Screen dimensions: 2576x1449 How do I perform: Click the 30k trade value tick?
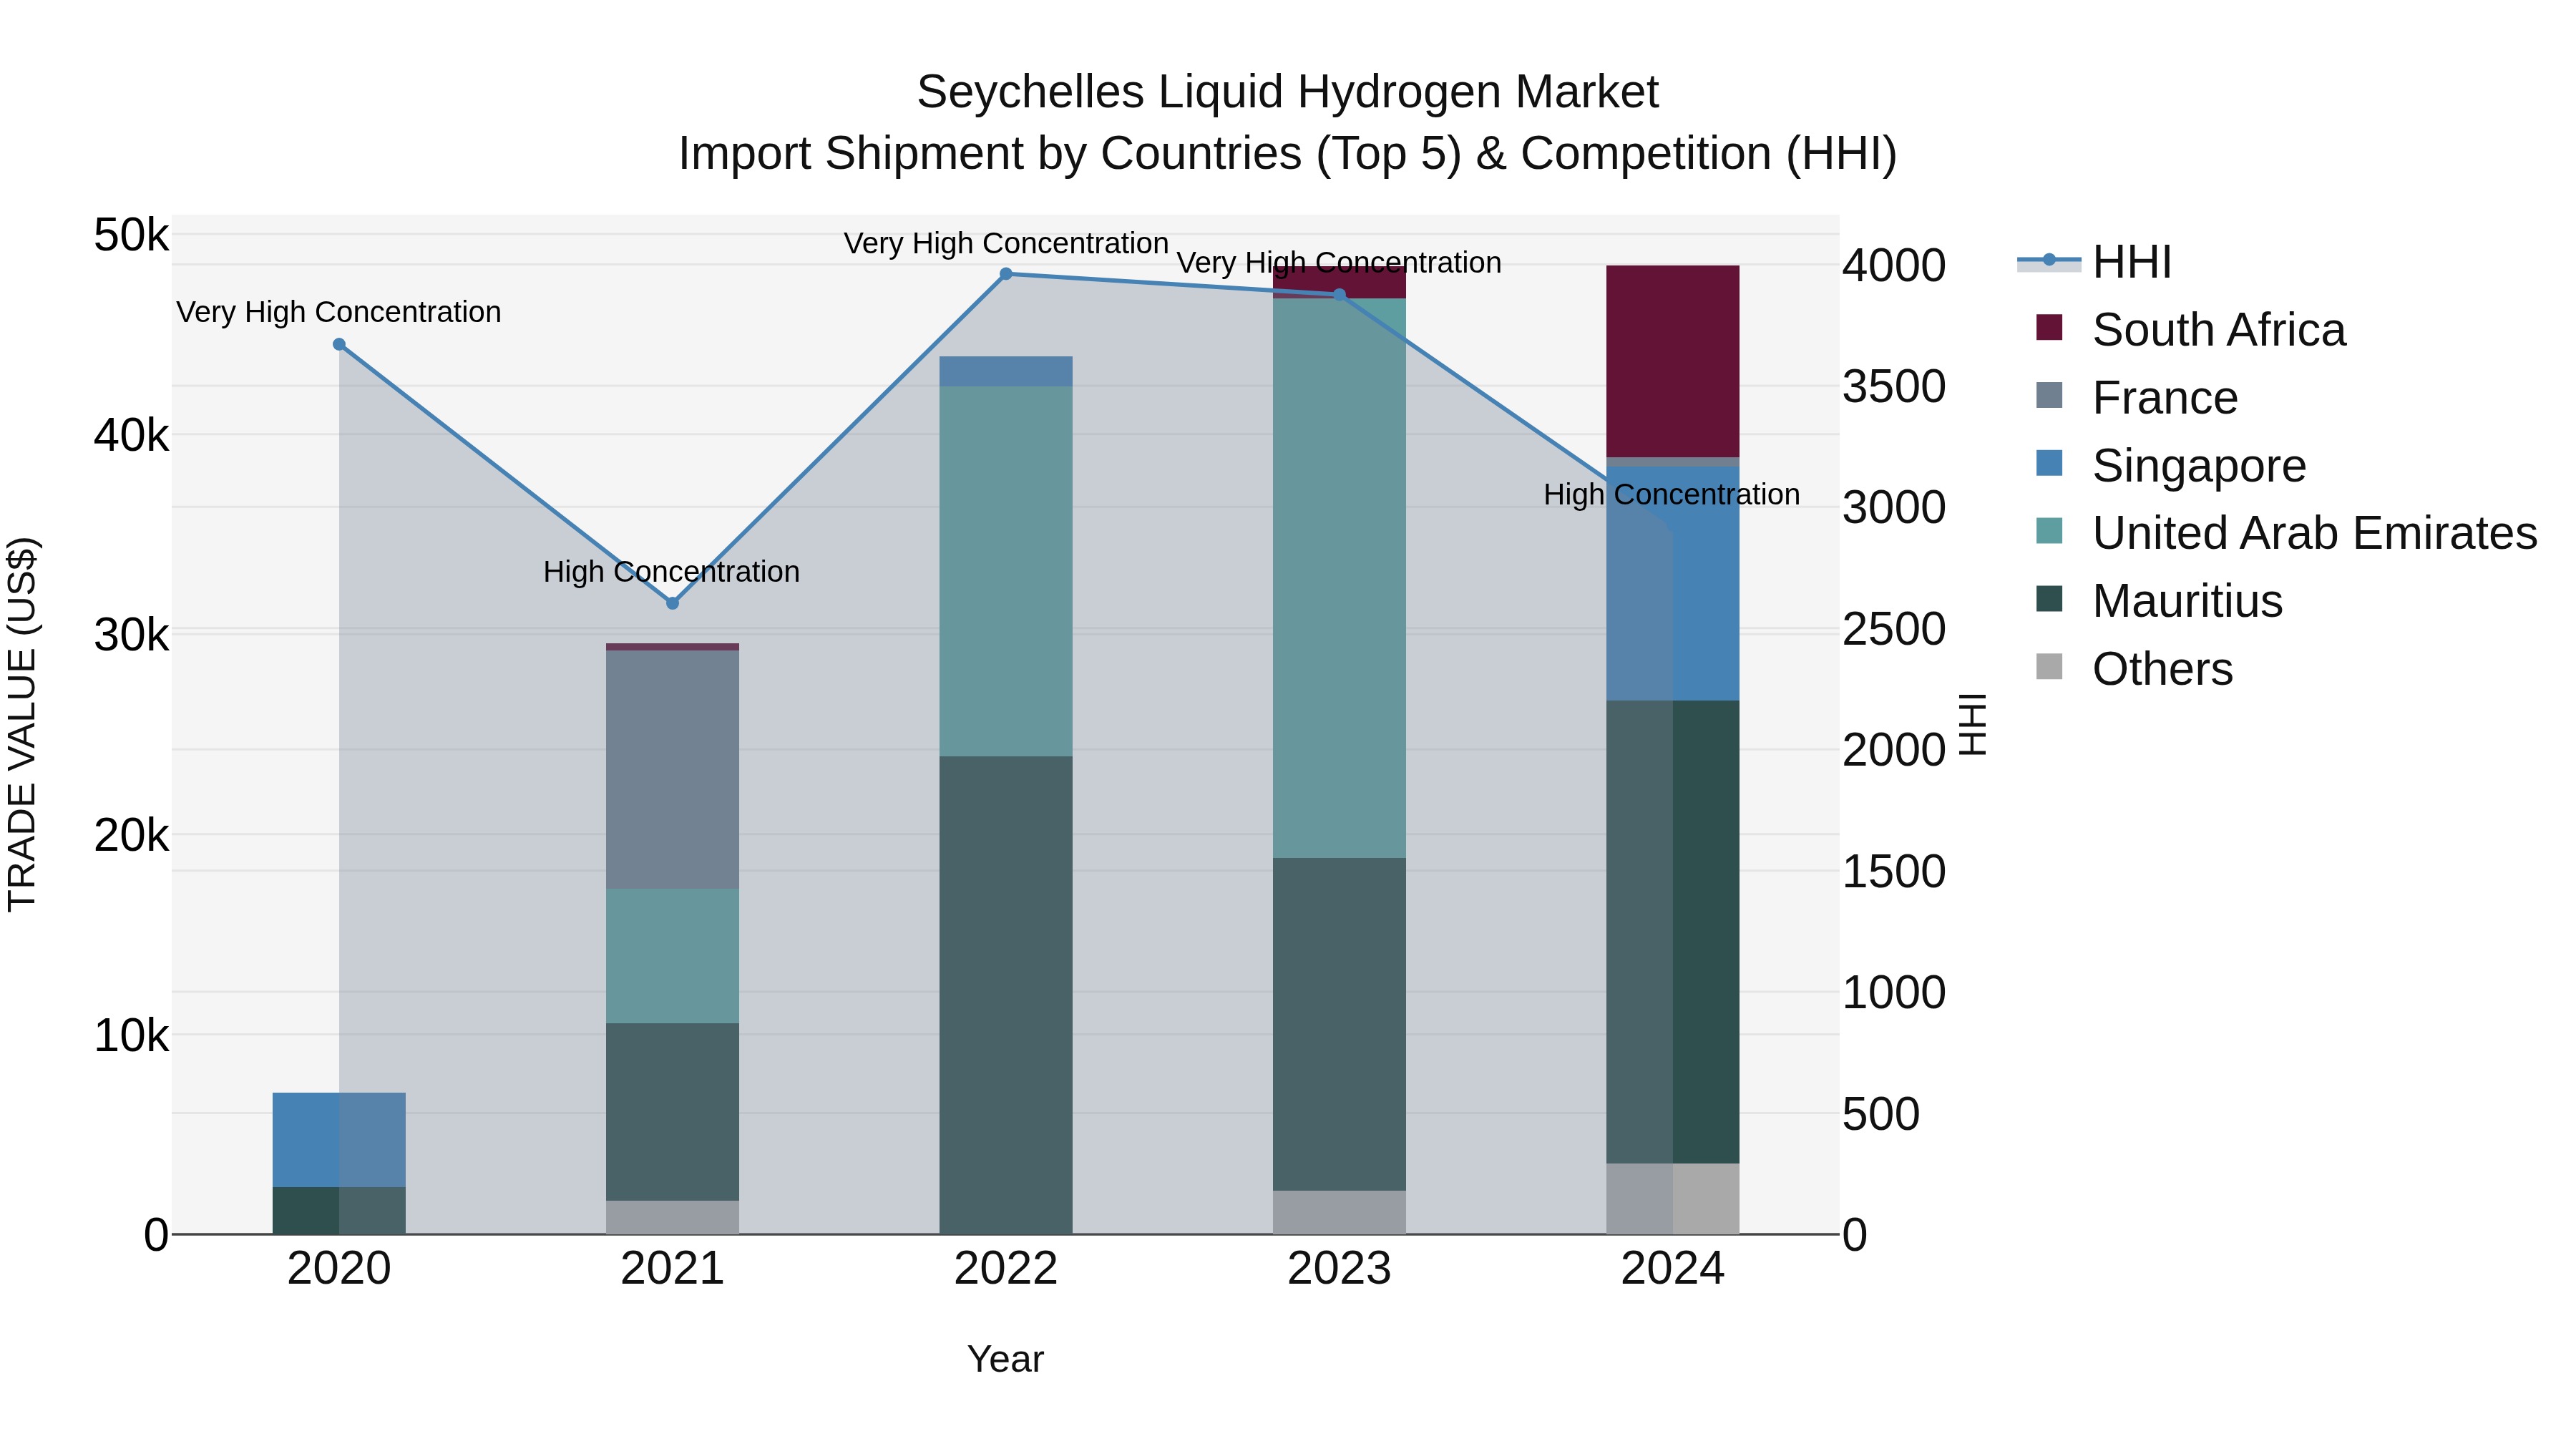(131, 635)
